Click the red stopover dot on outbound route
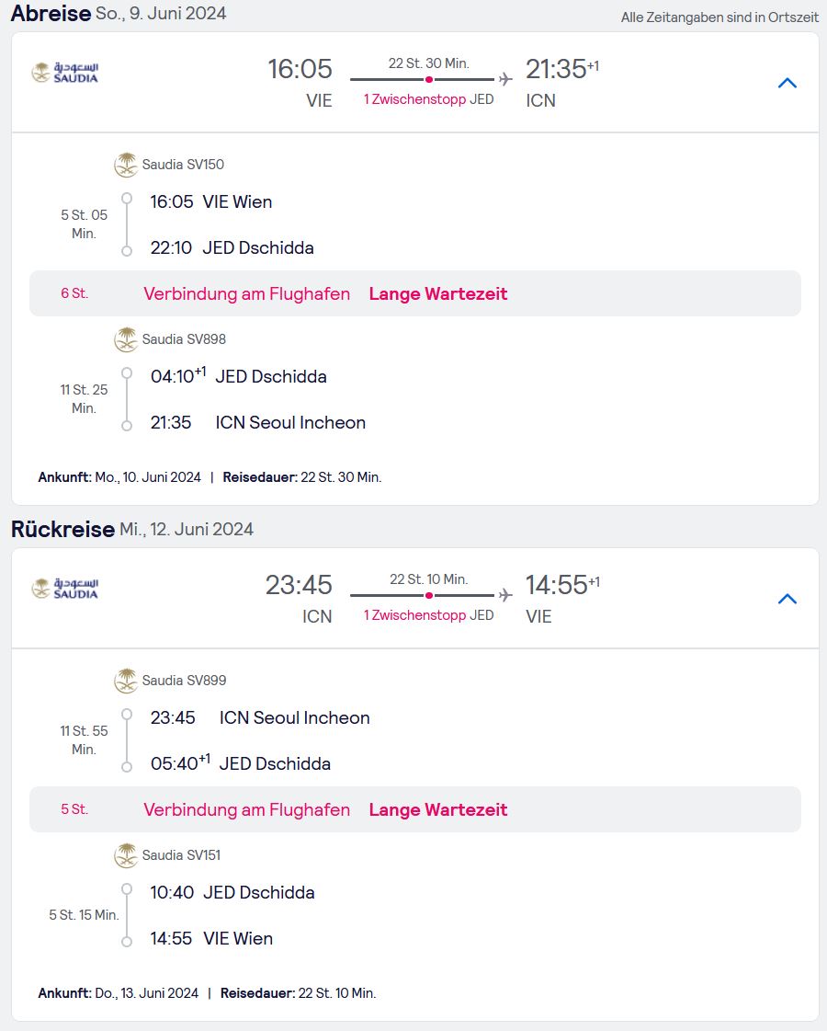The image size is (827, 1031). click(x=429, y=80)
